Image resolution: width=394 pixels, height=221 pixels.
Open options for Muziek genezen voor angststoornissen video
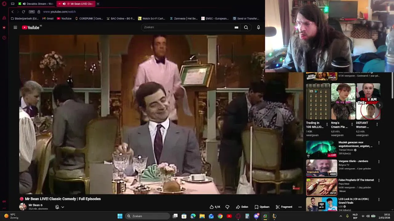[x=379, y=143]
